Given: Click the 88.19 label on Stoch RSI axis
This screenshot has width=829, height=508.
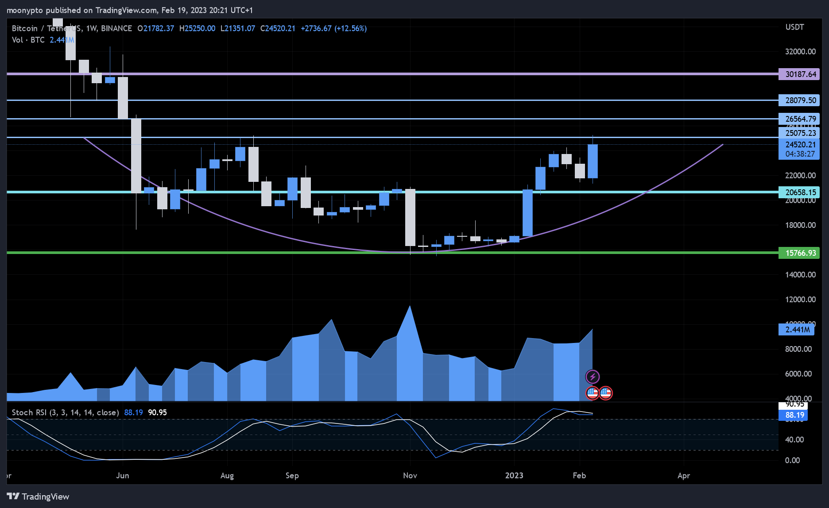Looking at the screenshot, I should (x=793, y=415).
